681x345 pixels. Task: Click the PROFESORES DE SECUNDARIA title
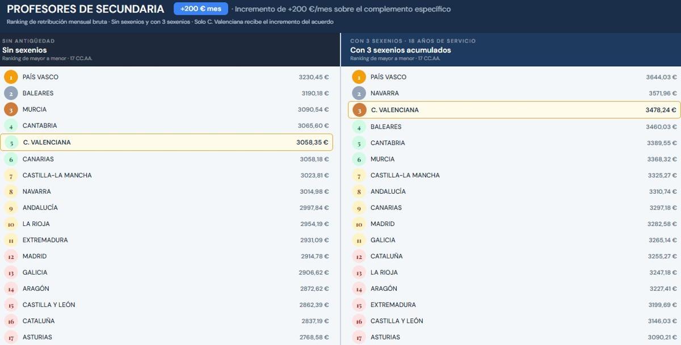[x=85, y=9]
